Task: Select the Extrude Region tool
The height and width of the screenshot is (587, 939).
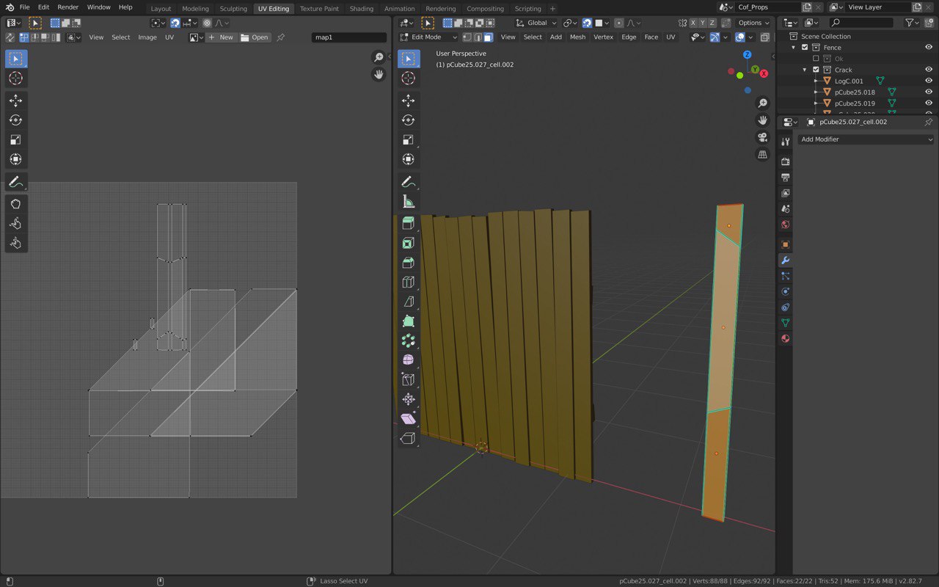Action: (409, 223)
